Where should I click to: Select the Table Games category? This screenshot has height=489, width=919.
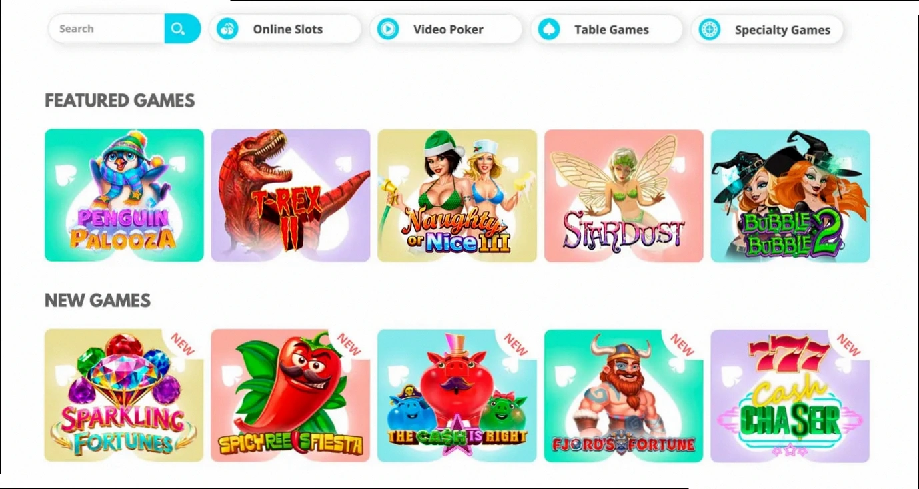pyautogui.click(x=607, y=29)
